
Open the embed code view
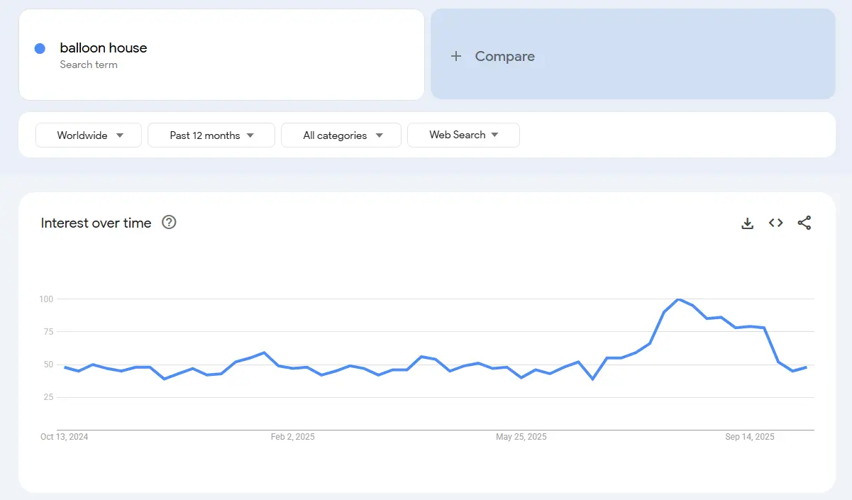click(x=775, y=223)
